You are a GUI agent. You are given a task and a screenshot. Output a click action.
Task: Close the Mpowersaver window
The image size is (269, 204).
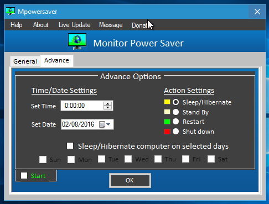tap(257, 12)
